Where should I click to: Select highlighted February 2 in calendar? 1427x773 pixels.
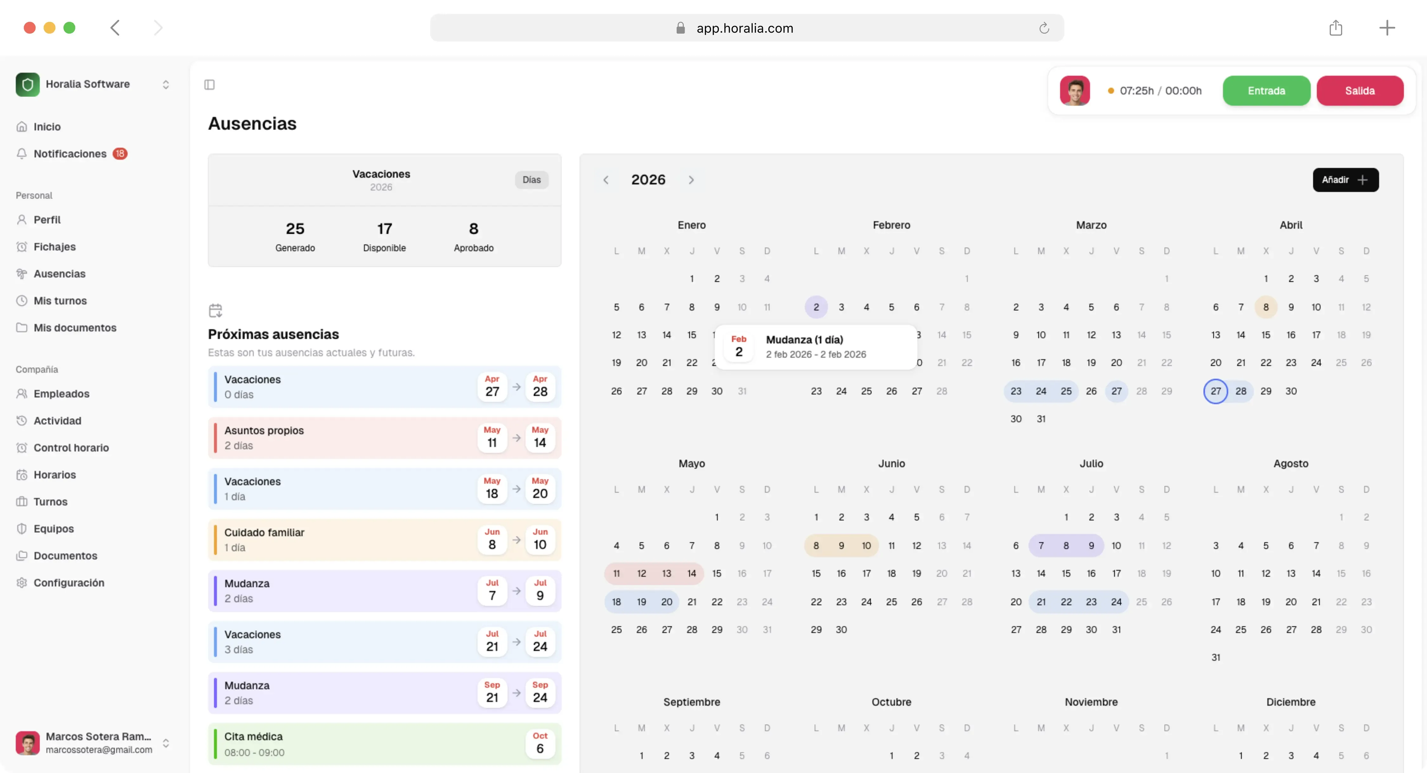(816, 307)
